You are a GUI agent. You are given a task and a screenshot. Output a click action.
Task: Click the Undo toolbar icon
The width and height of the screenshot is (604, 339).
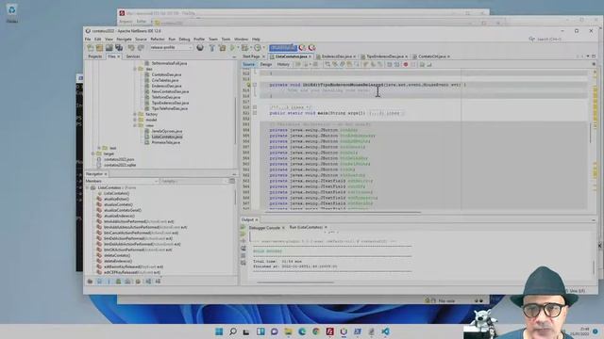click(x=131, y=48)
